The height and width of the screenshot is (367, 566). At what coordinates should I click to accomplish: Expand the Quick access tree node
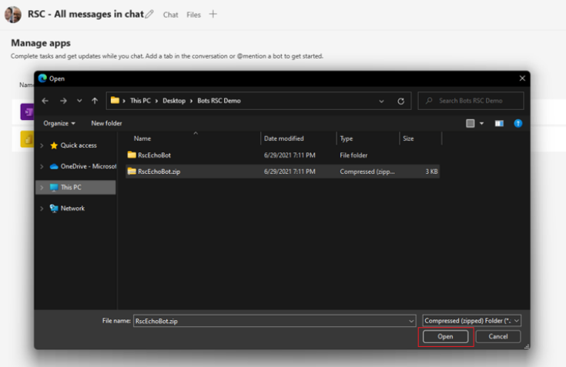42,145
